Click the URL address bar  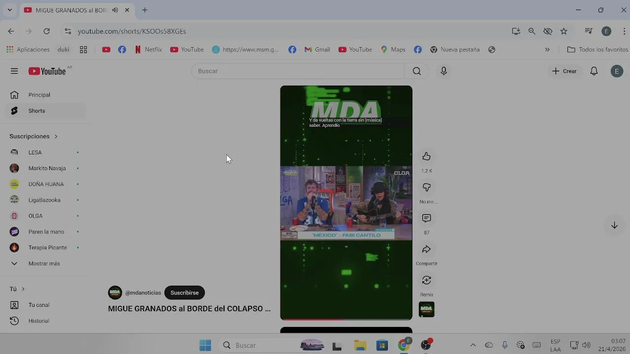point(290,31)
